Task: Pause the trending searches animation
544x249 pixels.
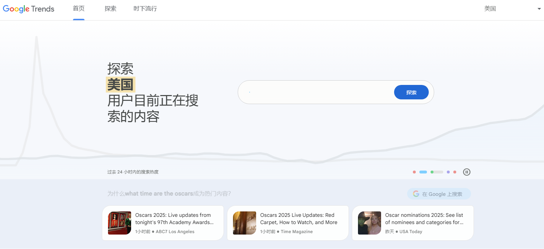Action: tap(467, 172)
